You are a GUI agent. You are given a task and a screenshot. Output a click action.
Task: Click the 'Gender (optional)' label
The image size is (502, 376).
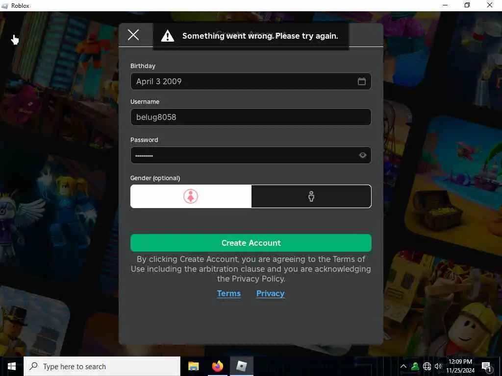(x=155, y=178)
